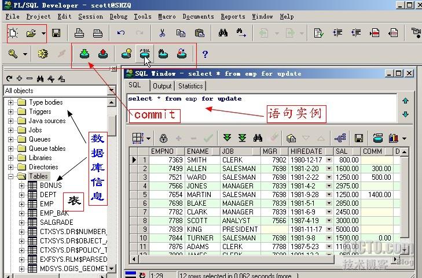The height and width of the screenshot is (278, 422).
Task: Open the Session menu
Action: [x=90, y=16]
